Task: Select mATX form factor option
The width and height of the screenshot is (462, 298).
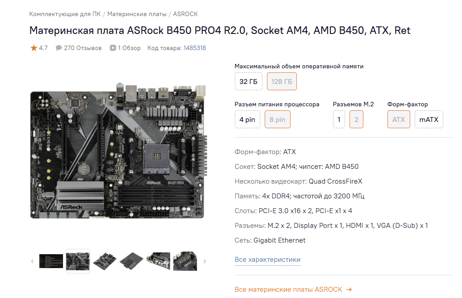Action: click(x=429, y=119)
